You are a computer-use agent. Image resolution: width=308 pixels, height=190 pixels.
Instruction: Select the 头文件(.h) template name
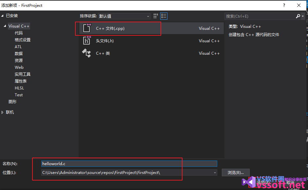(x=105, y=41)
